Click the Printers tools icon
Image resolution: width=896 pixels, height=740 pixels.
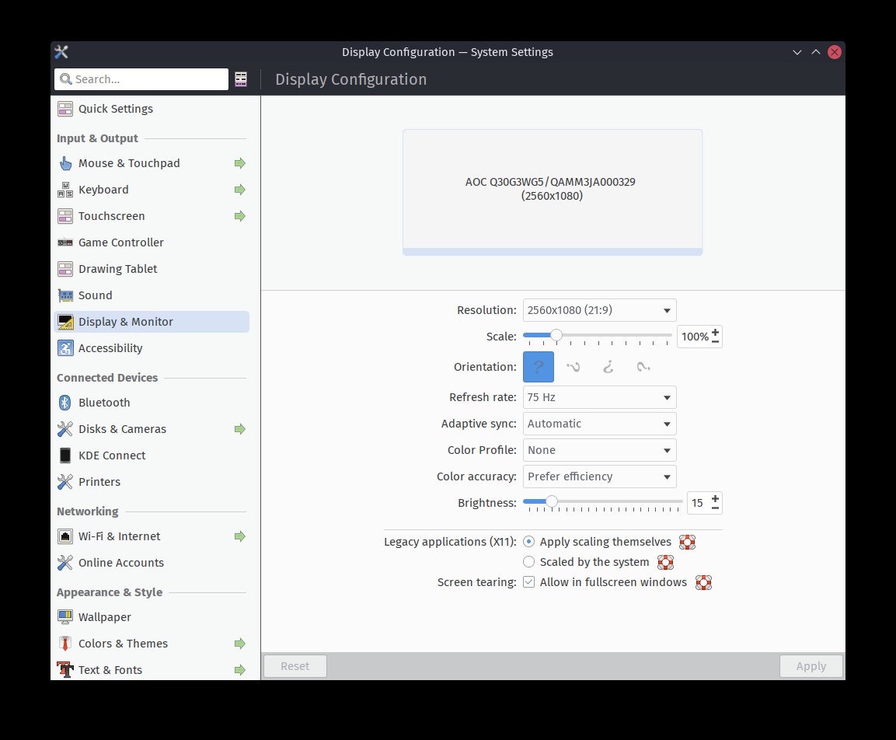point(65,482)
